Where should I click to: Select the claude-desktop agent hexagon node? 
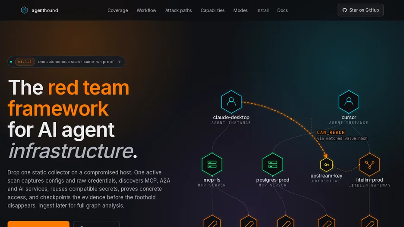[231, 102]
